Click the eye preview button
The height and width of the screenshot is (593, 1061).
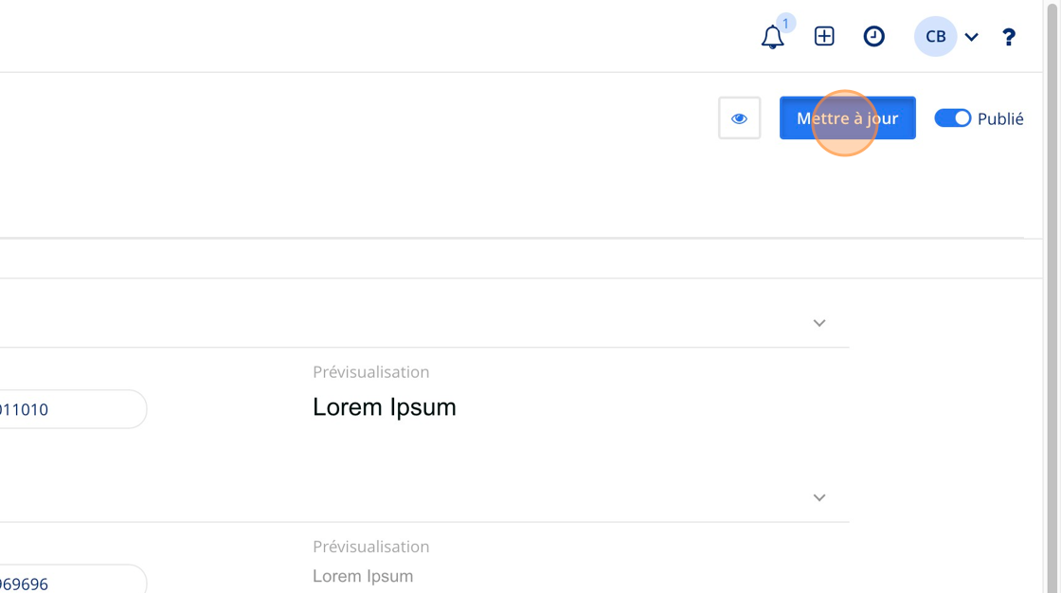point(739,118)
